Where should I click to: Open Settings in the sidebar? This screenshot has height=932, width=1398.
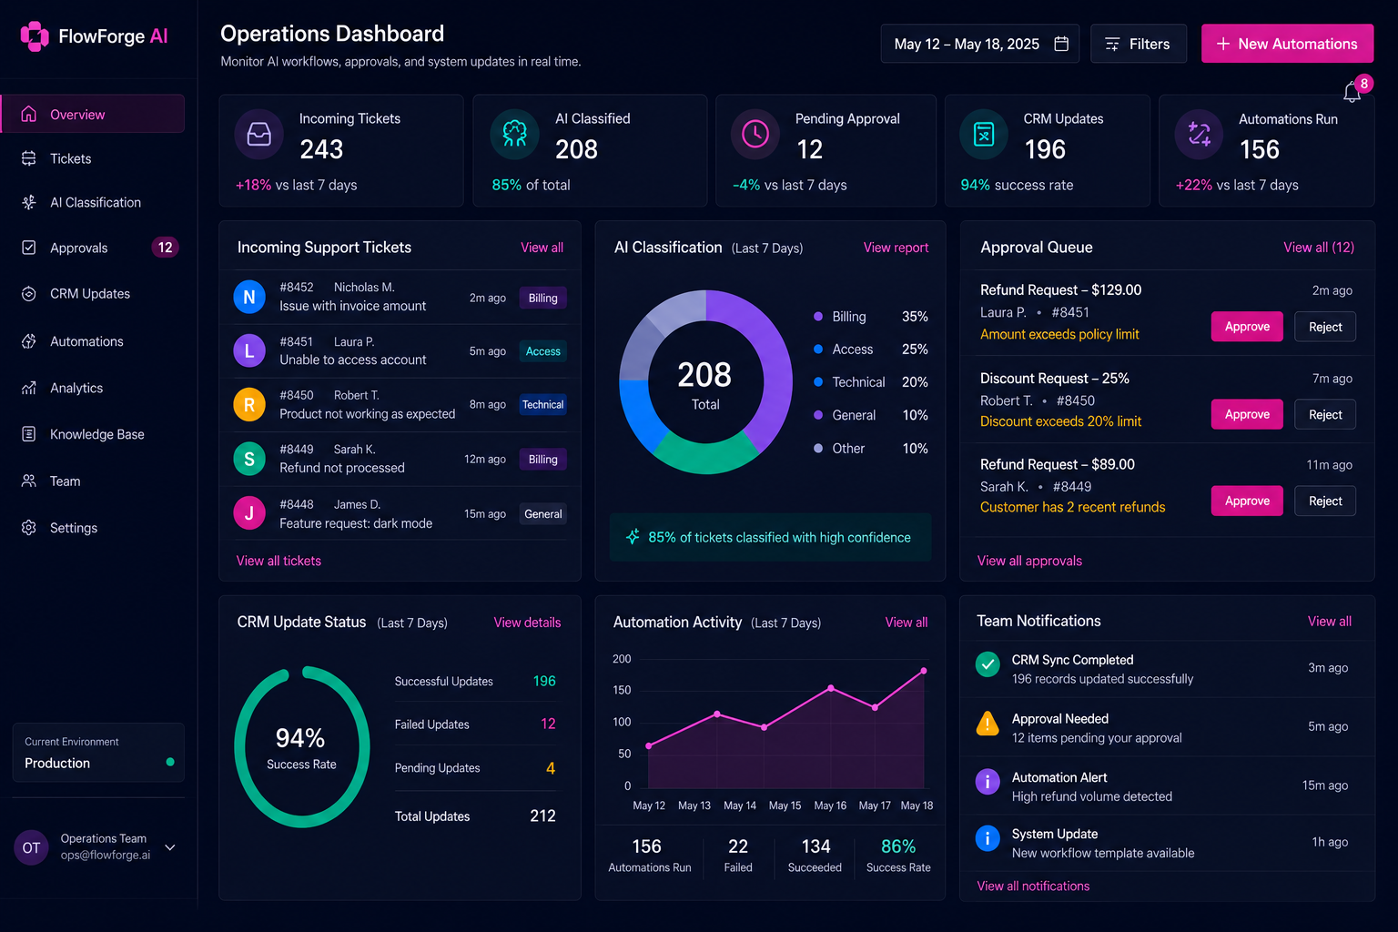pyautogui.click(x=93, y=528)
